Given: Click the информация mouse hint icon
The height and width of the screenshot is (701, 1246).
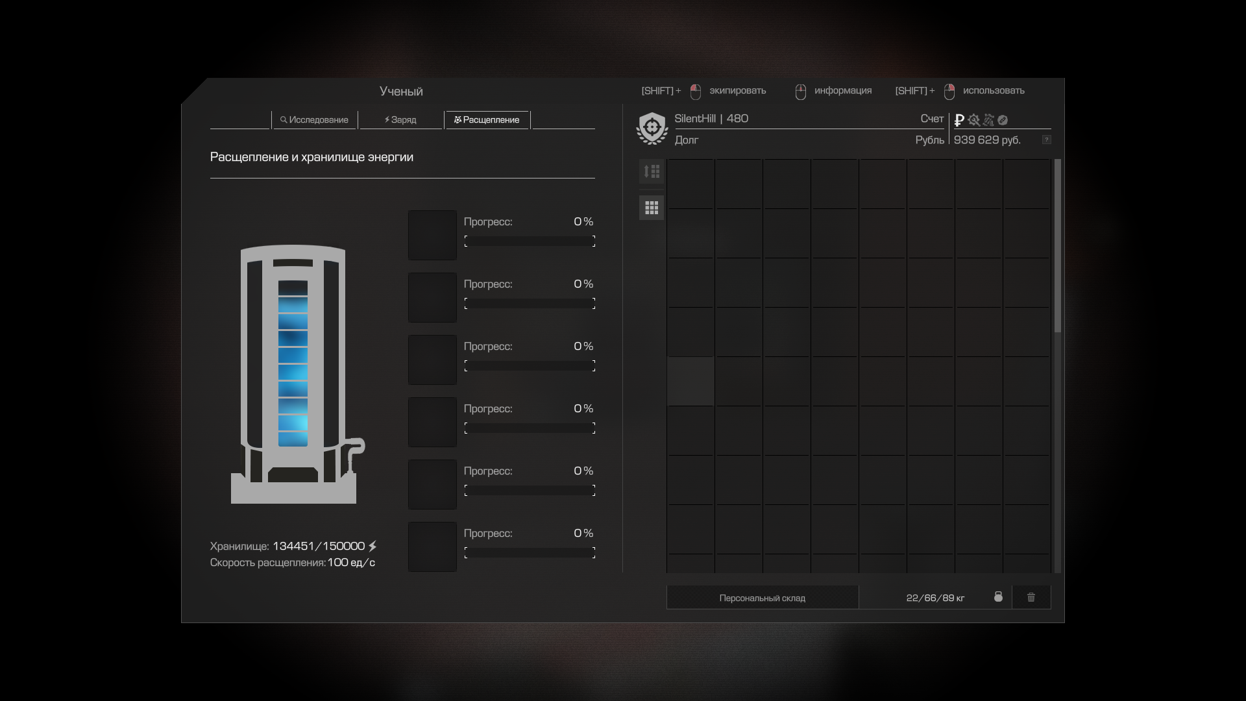Looking at the screenshot, I should (x=801, y=92).
